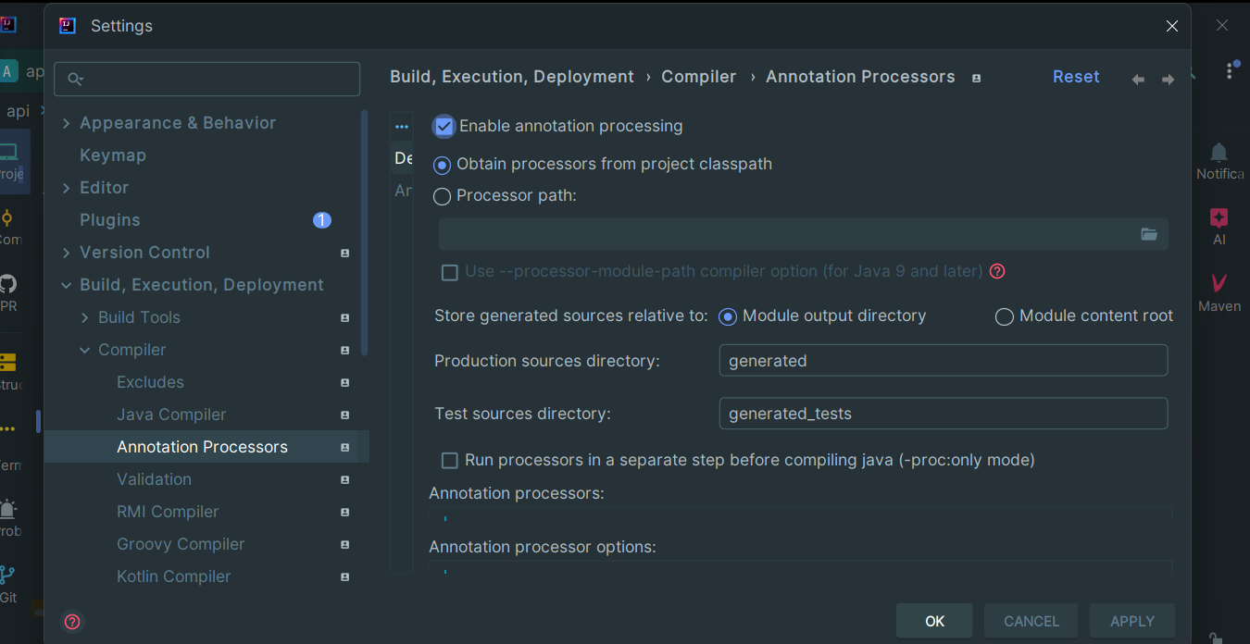Enable run processors in separate step checkbox
The width and height of the screenshot is (1250, 644).
point(450,460)
